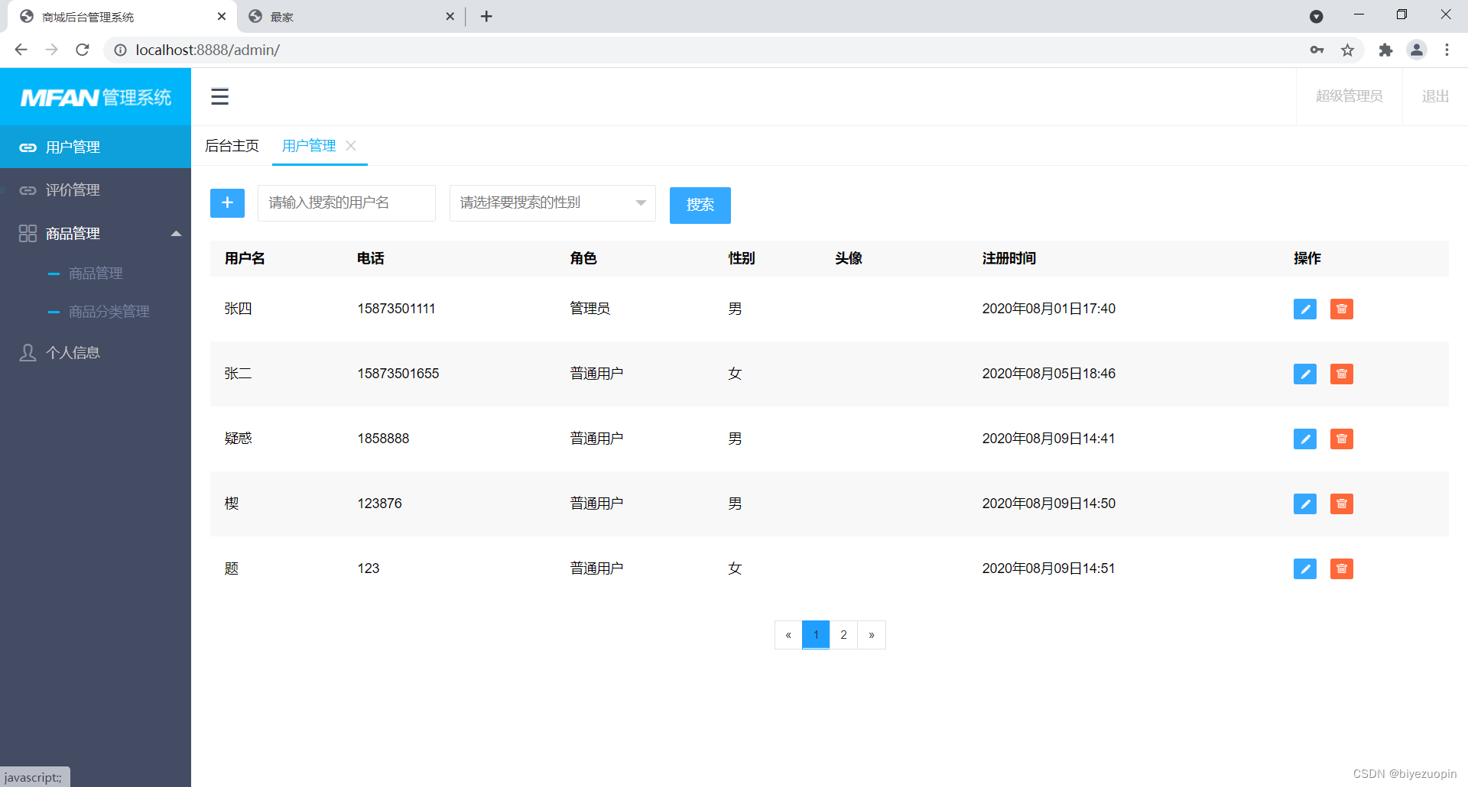Click the 用户名 column header

coord(245,258)
